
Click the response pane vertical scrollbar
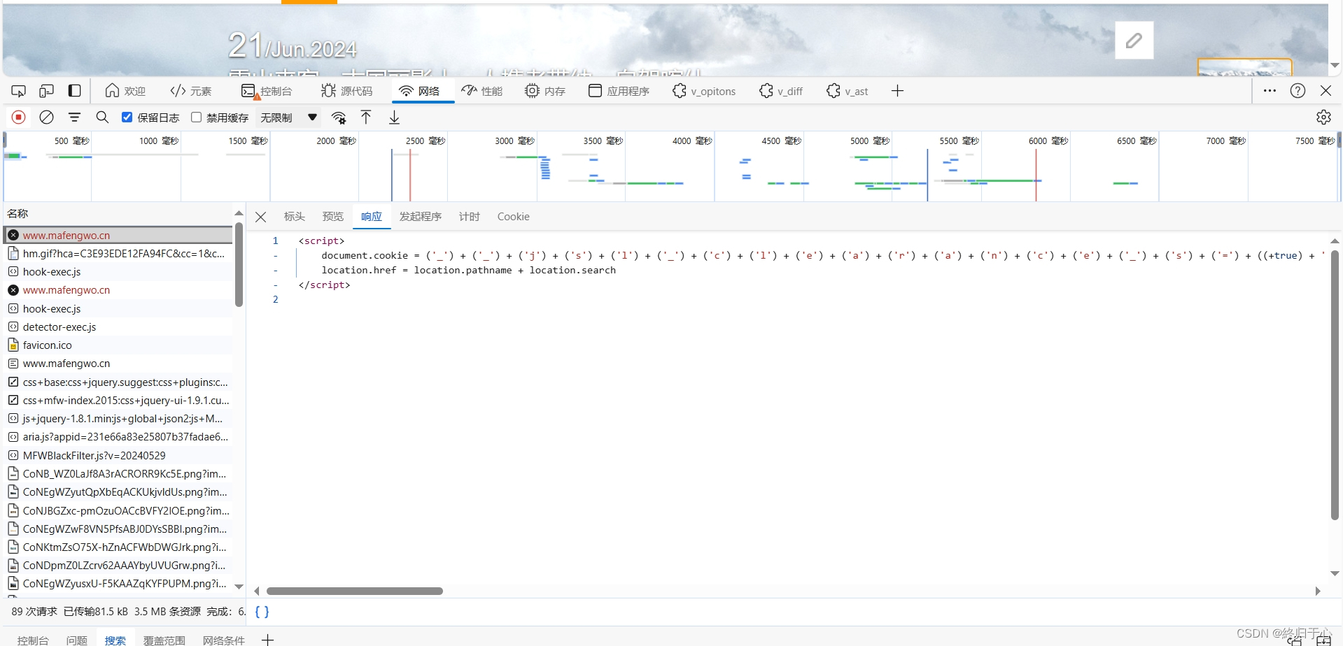[x=1335, y=385]
